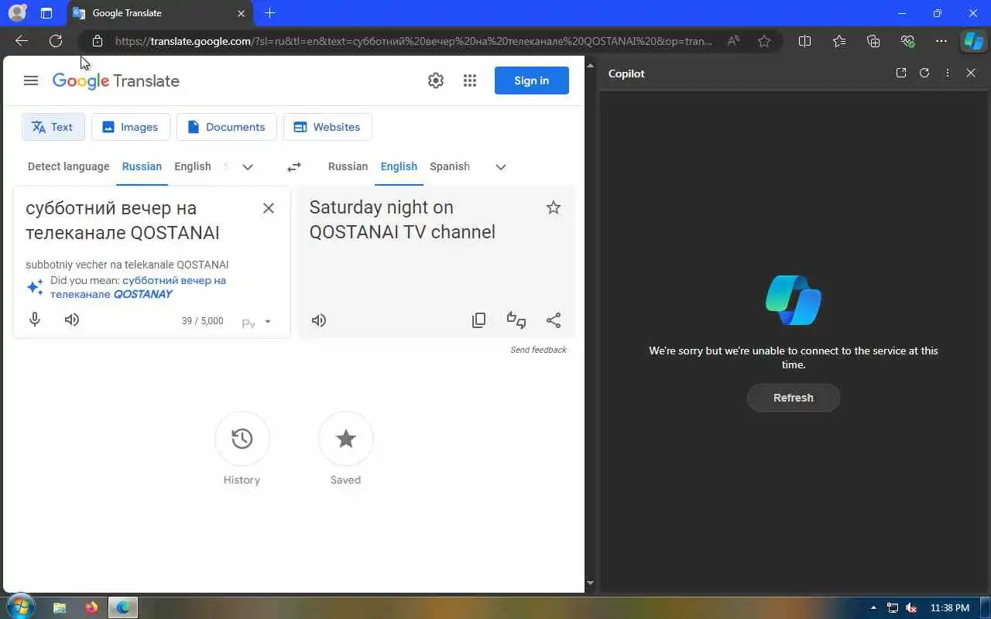The image size is (991, 619).
Task: Open Browser essentials heart icon
Action: [907, 41]
